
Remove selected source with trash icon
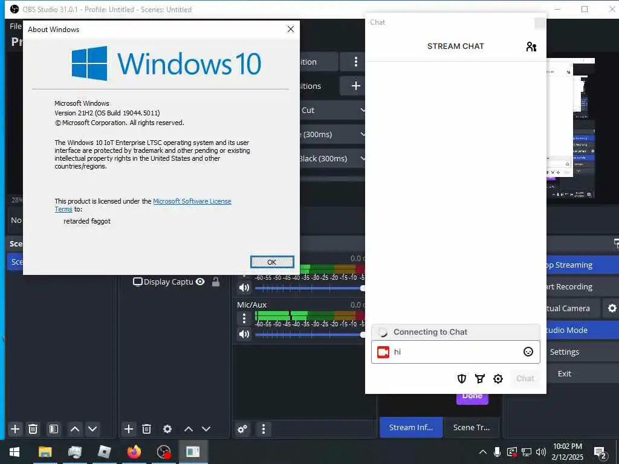[146, 429]
